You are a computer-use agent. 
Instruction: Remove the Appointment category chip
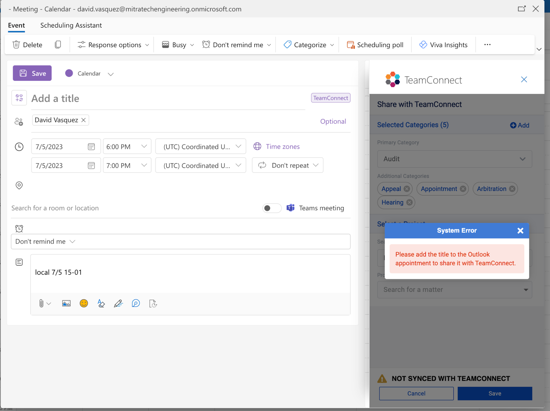463,189
